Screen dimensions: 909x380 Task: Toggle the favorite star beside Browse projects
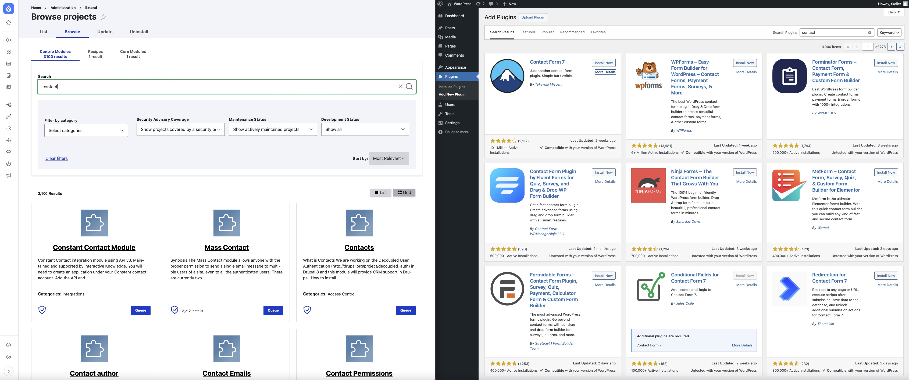(103, 17)
